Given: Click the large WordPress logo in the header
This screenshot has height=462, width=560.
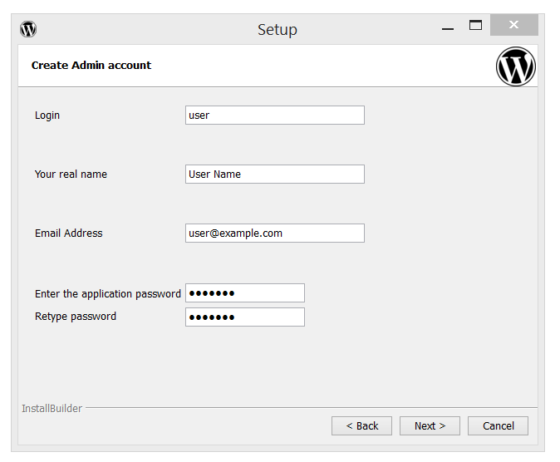Looking at the screenshot, I should [x=515, y=66].
